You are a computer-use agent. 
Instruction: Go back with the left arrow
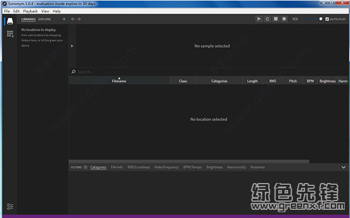(73, 19)
